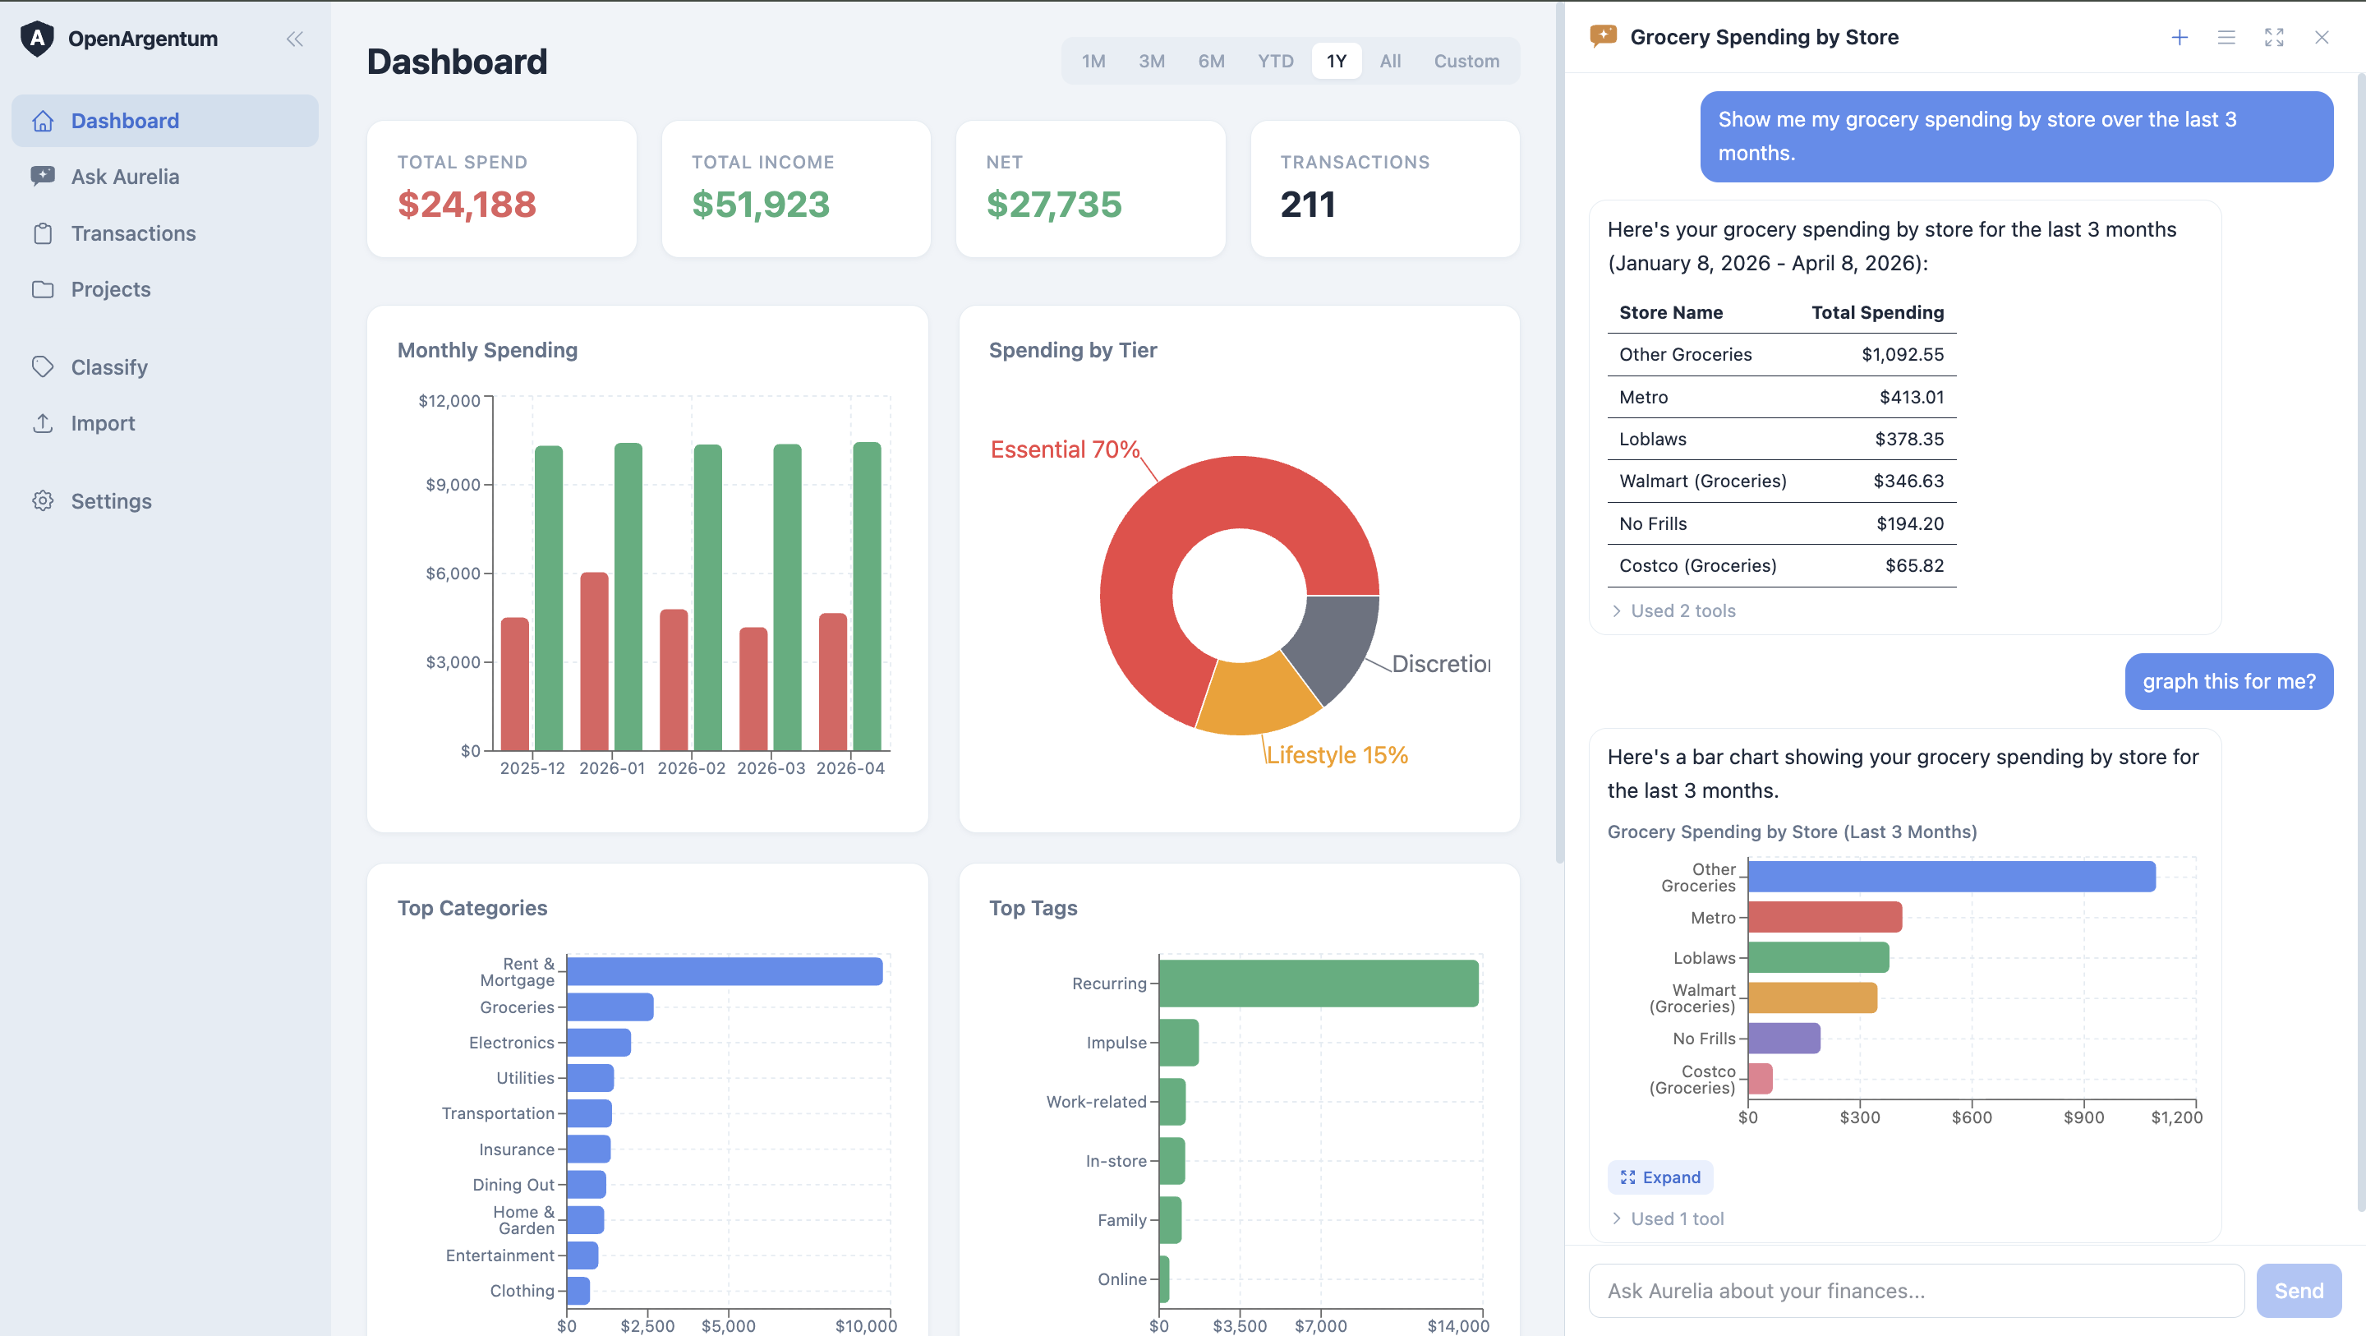Click 'Walmart (Groceries)' in the table
Image resolution: width=2366 pixels, height=1336 pixels.
pos(1703,481)
